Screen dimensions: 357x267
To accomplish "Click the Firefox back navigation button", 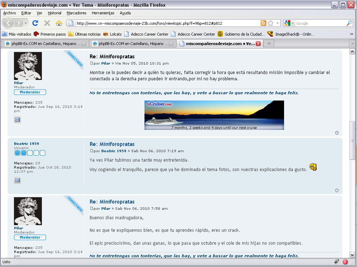I will pos(9,23).
